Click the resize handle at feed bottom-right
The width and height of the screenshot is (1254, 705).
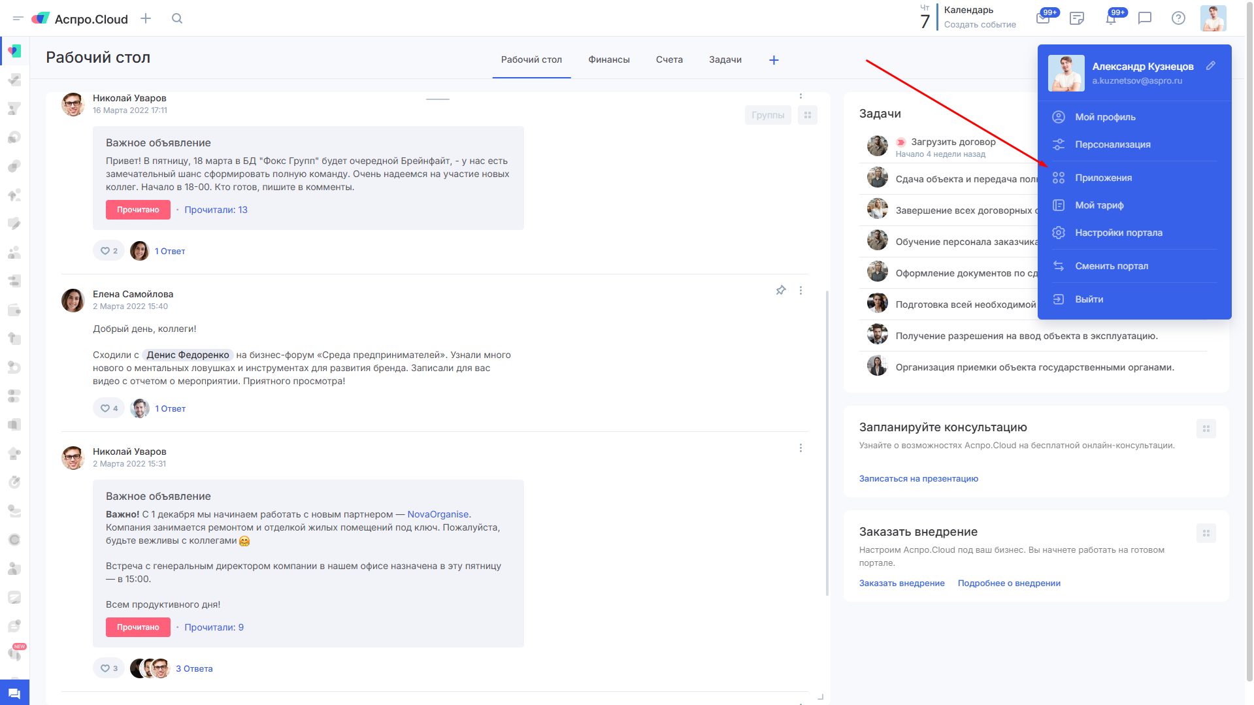[x=820, y=697]
